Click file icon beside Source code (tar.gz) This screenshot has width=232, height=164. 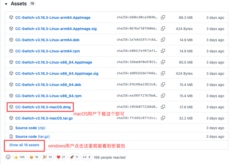pyautogui.click(x=11, y=136)
